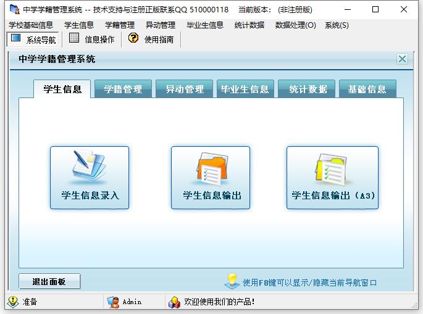
Task: Click the colored blocks welcome icon
Action: pos(174,302)
